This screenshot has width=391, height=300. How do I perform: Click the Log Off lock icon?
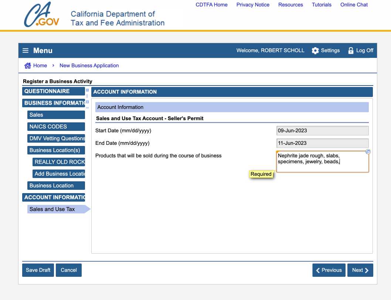point(351,51)
